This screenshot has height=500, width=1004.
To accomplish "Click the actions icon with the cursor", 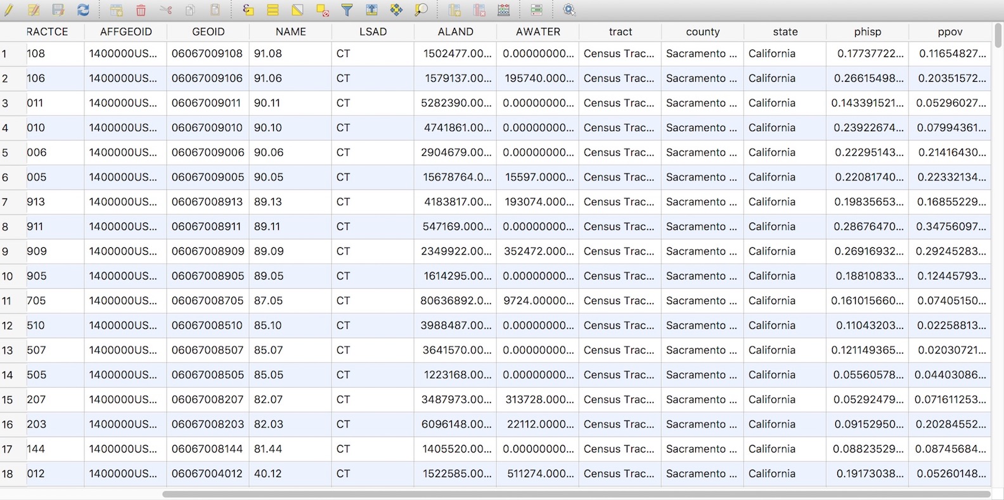I will [x=569, y=10].
